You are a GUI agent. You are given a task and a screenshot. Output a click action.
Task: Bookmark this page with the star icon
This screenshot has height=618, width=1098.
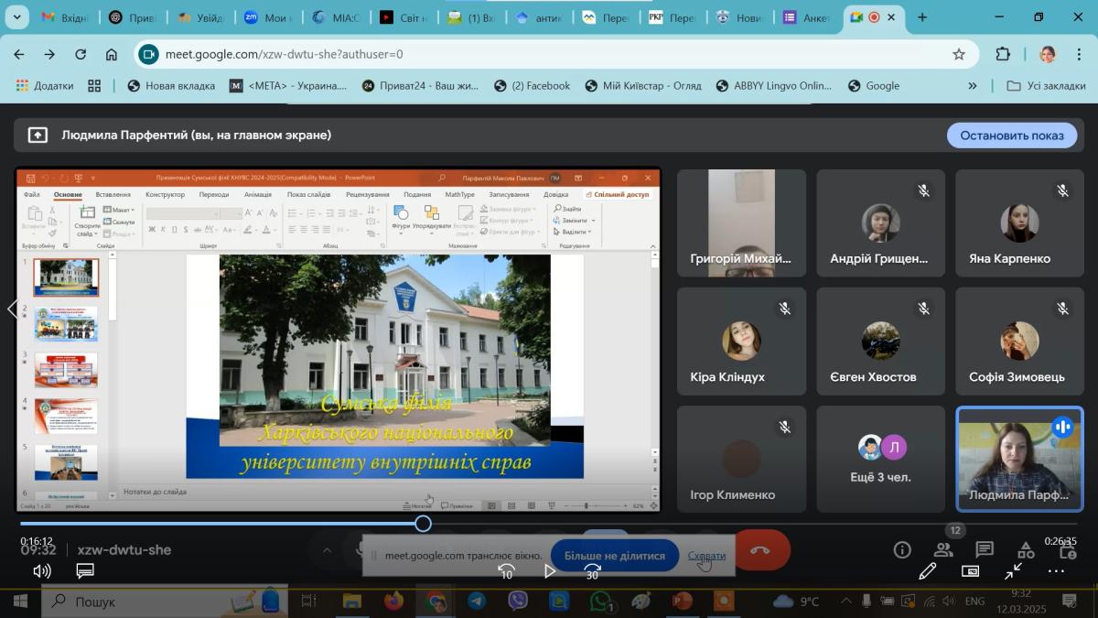point(959,54)
